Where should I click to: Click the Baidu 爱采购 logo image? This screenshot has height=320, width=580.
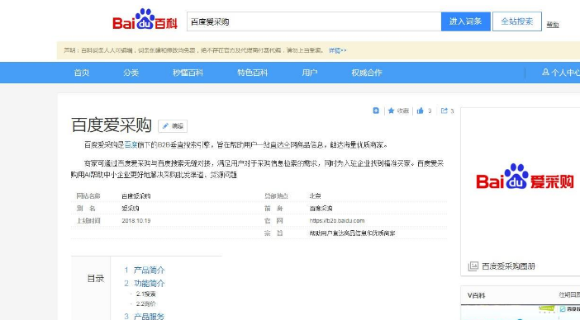point(525,176)
